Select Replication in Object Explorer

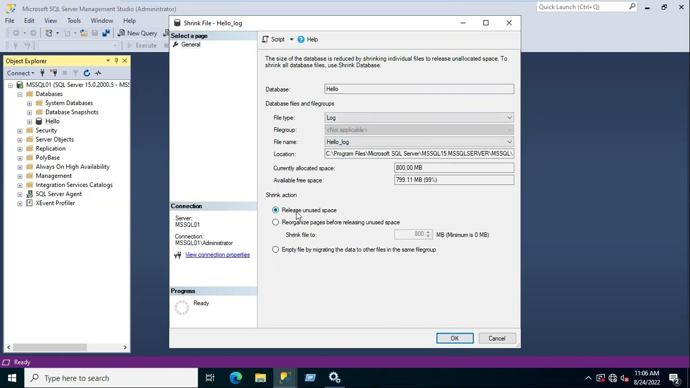tap(51, 149)
